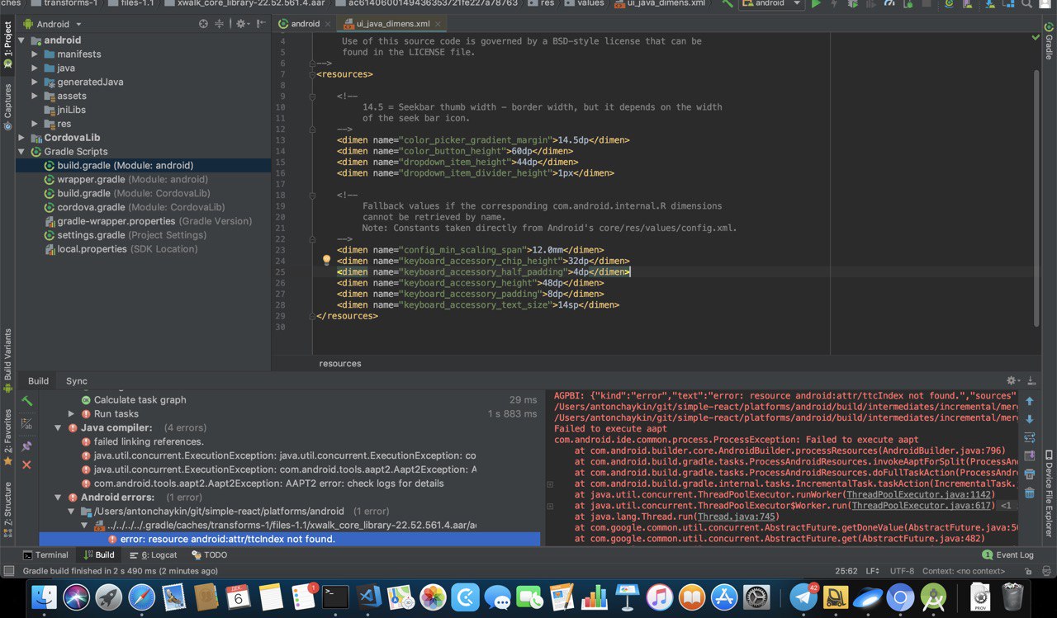Click the lightbulb intention icon in editor gutter
The image size is (1057, 618).
pyautogui.click(x=326, y=261)
